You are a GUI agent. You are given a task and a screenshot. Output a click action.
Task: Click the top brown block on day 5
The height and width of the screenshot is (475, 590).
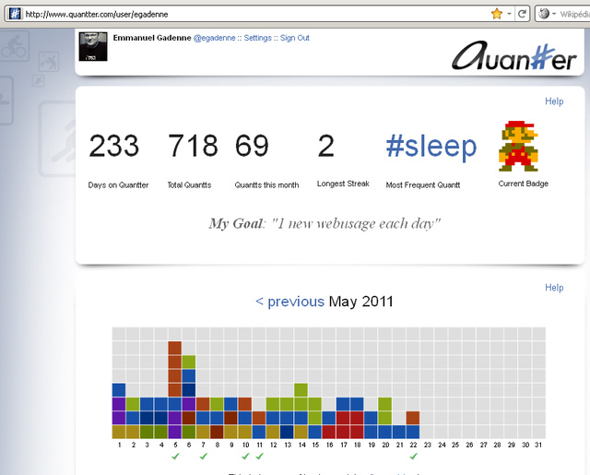pos(175,348)
